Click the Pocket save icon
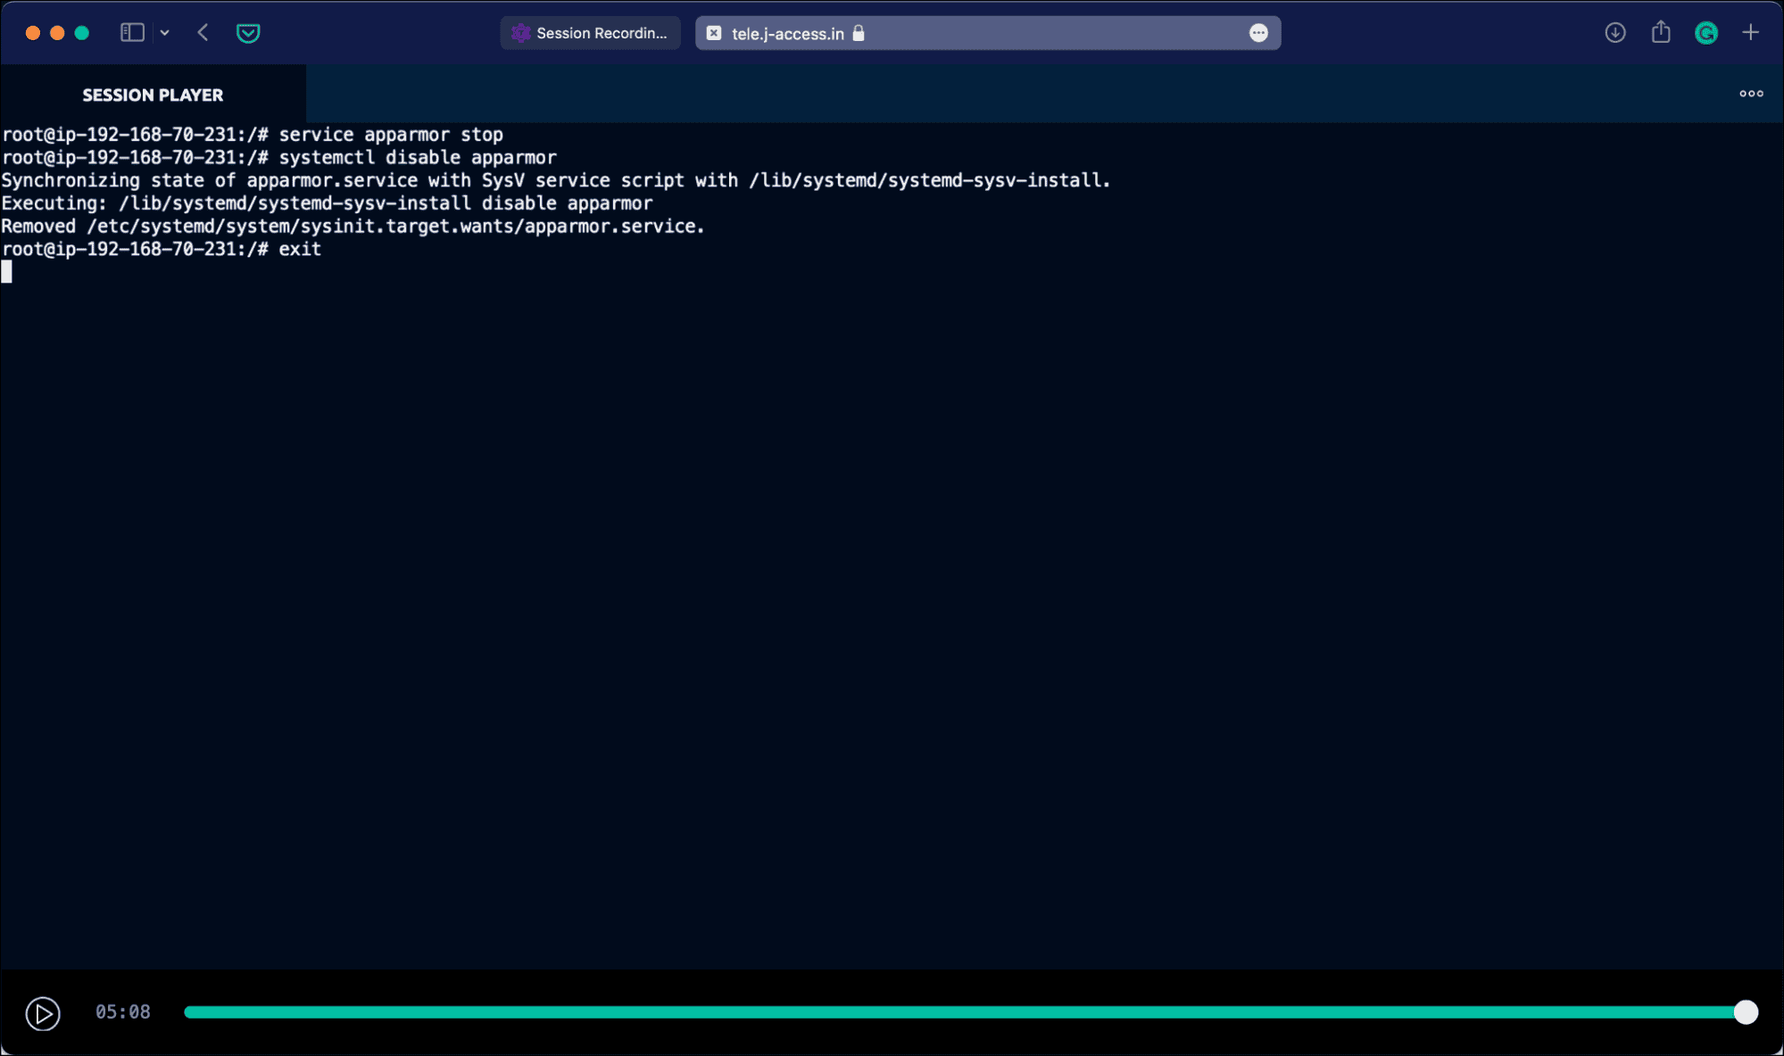The image size is (1784, 1056). (x=248, y=33)
